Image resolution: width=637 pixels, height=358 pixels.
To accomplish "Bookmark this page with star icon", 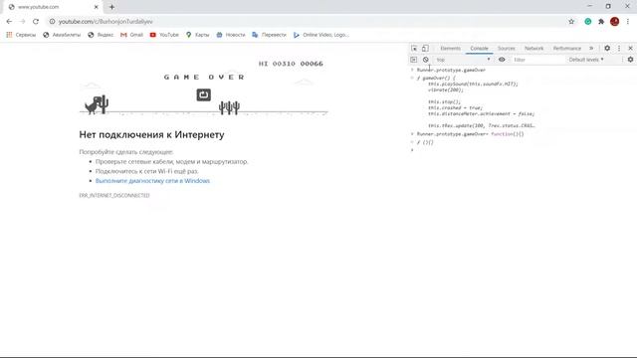I will (x=571, y=22).
